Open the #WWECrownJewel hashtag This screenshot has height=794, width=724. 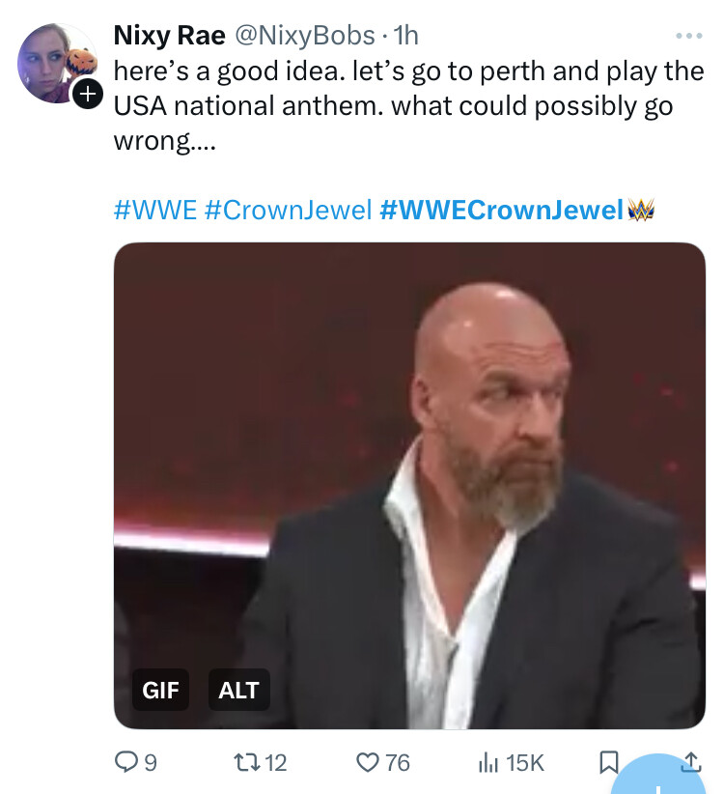[501, 210]
